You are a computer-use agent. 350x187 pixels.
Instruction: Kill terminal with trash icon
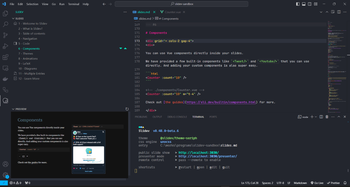point(327,117)
